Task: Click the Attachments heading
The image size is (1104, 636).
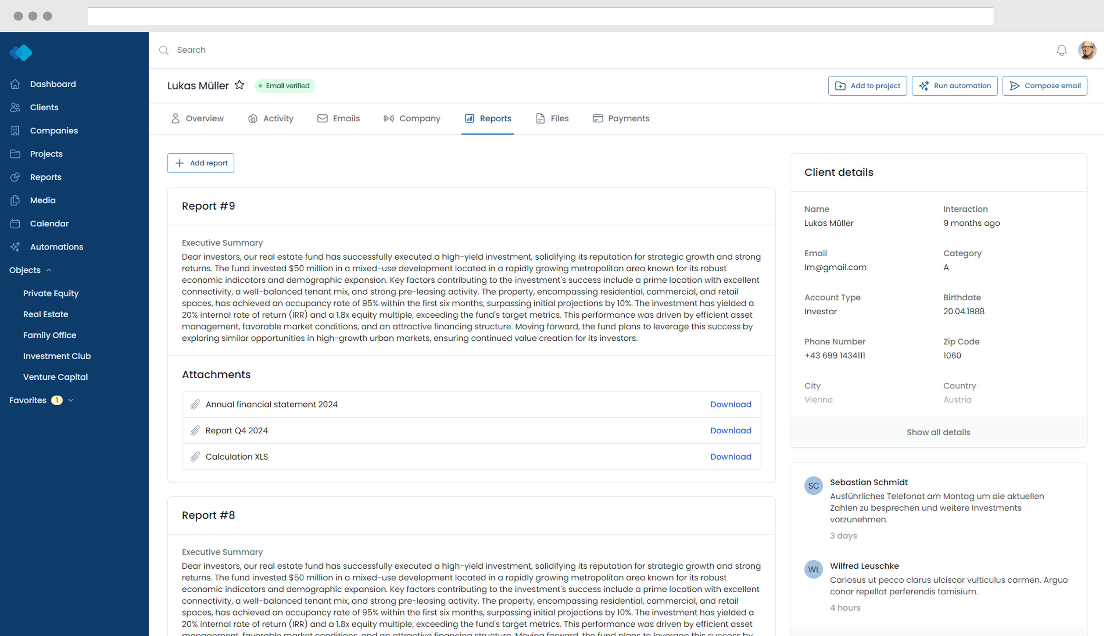Action: (216, 374)
